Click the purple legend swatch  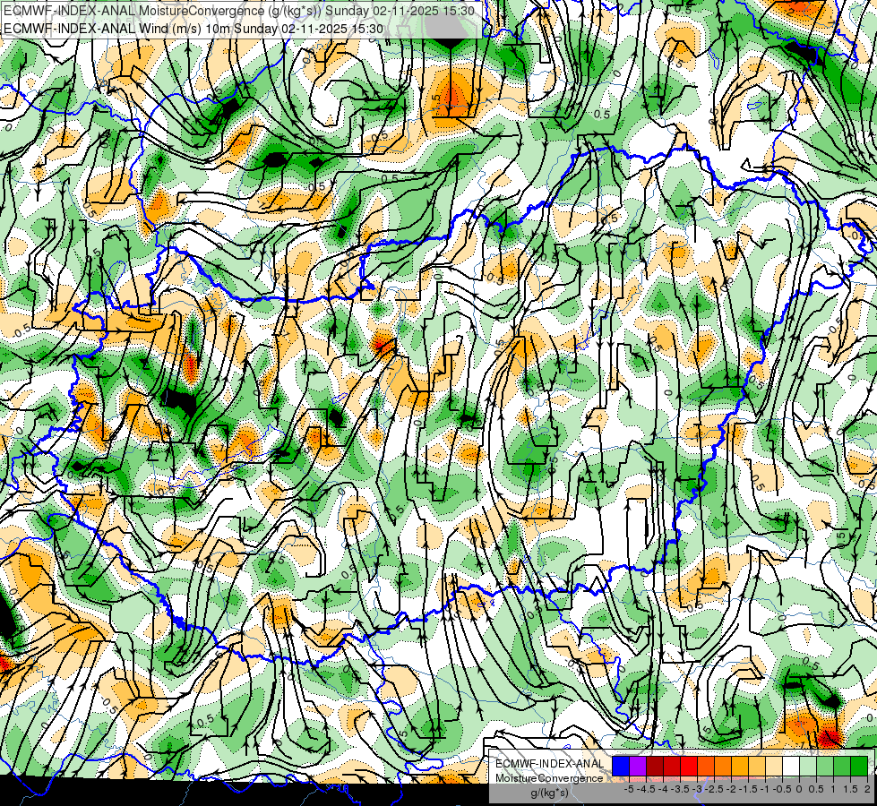tap(638, 767)
